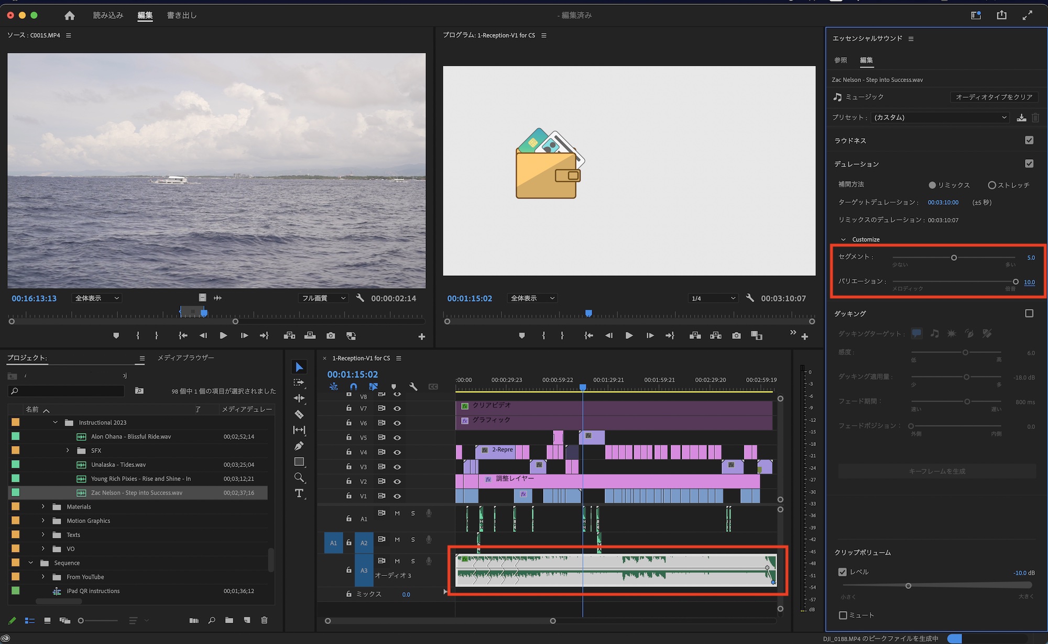
Task: Click オーディオタイプをクリア button
Action: pyautogui.click(x=994, y=97)
